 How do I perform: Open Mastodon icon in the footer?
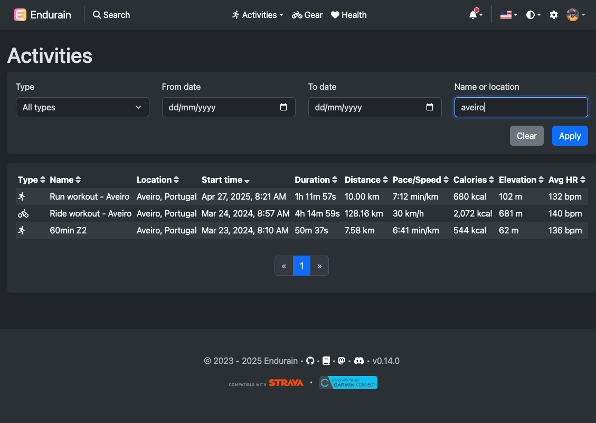tap(342, 361)
